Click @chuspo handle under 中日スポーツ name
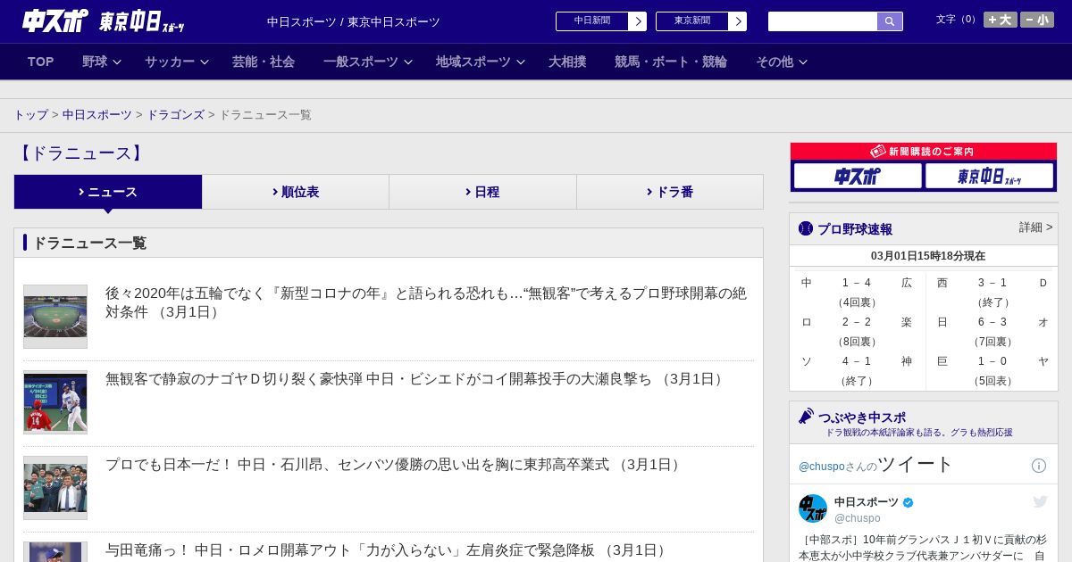Viewport: 1072px width, 562px height. point(858,518)
